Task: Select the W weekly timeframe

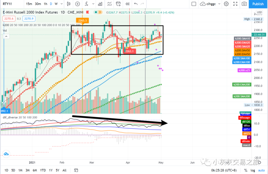Action: pyautogui.click(x=56, y=4)
